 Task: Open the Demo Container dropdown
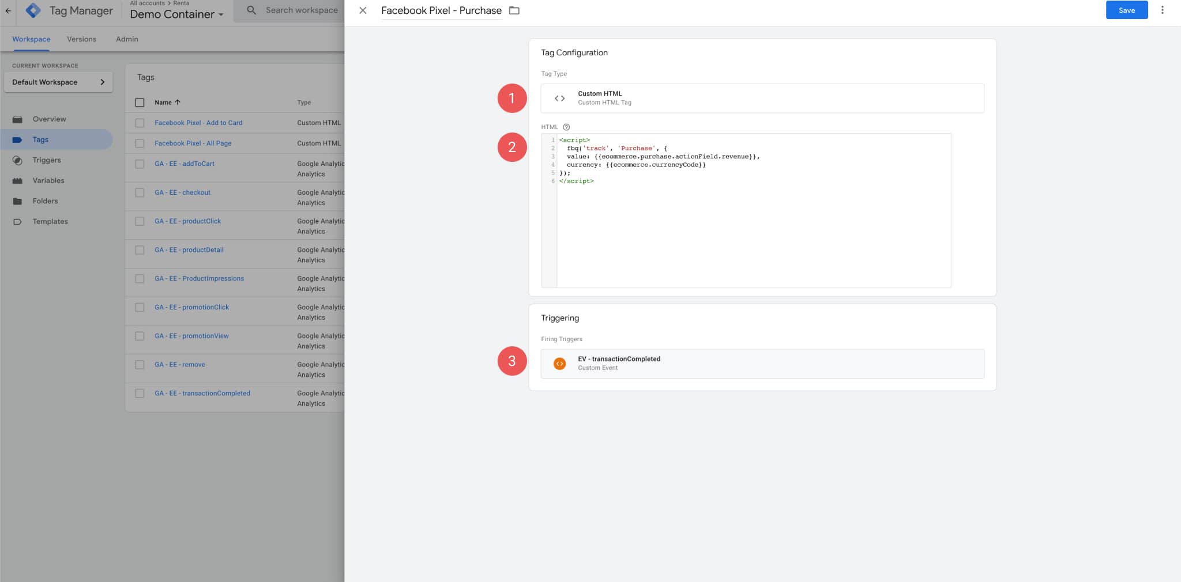click(176, 14)
